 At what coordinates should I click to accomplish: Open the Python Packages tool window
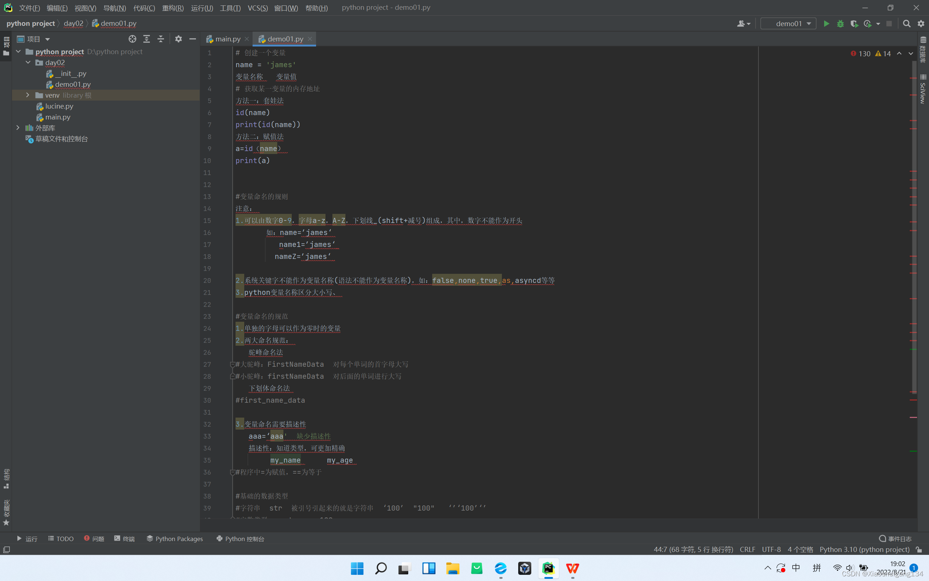[x=175, y=539]
